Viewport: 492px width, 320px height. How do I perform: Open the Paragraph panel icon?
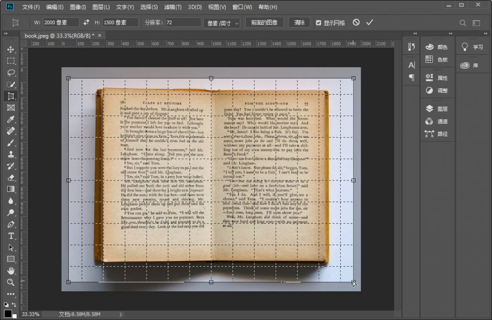[411, 77]
